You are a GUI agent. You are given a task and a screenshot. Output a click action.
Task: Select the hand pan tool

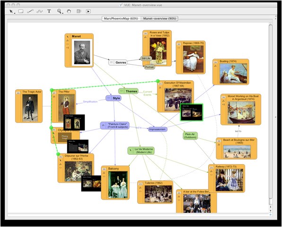pos(69,11)
